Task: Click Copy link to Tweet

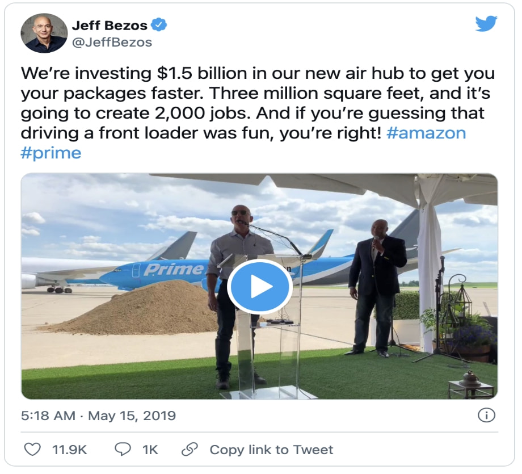Action: pos(271,450)
